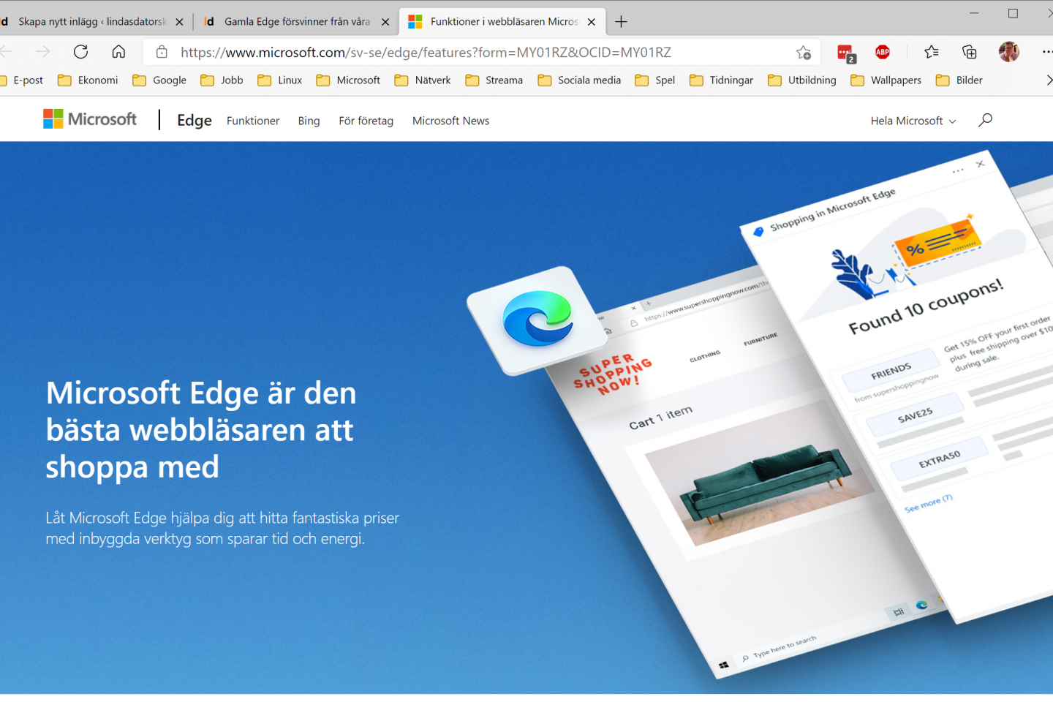Open the Jobb bookmarks folder

coord(222,80)
